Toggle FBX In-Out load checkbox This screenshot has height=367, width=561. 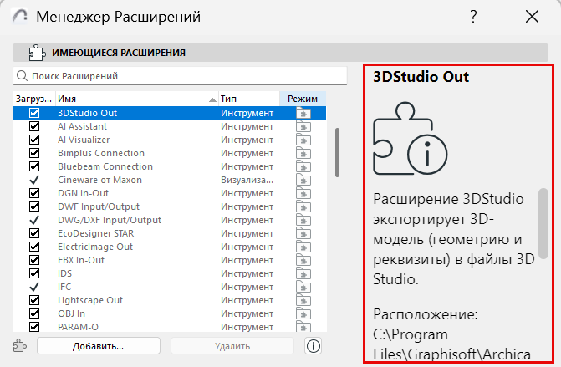[x=34, y=260]
